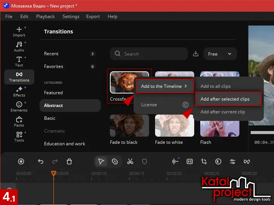Open the Export menu
Viewport: 274px width, 205px height.
coord(93,17)
